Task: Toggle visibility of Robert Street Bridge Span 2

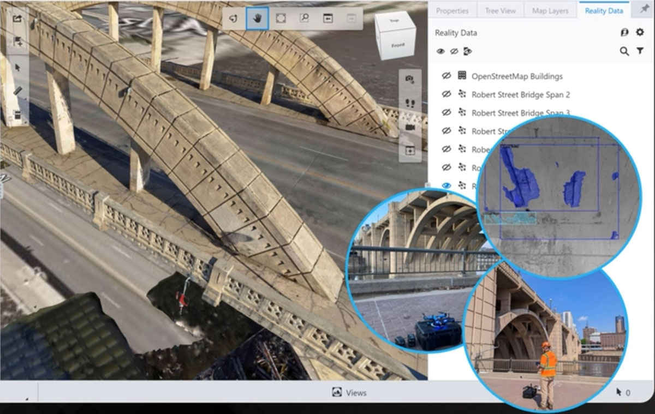Action: click(x=446, y=95)
